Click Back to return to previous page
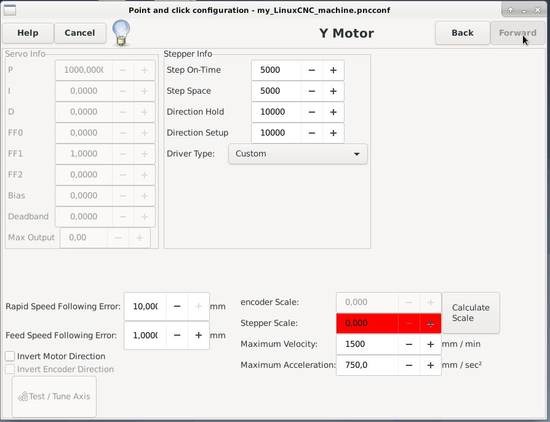Screen dimensions: 550x422 (462, 33)
